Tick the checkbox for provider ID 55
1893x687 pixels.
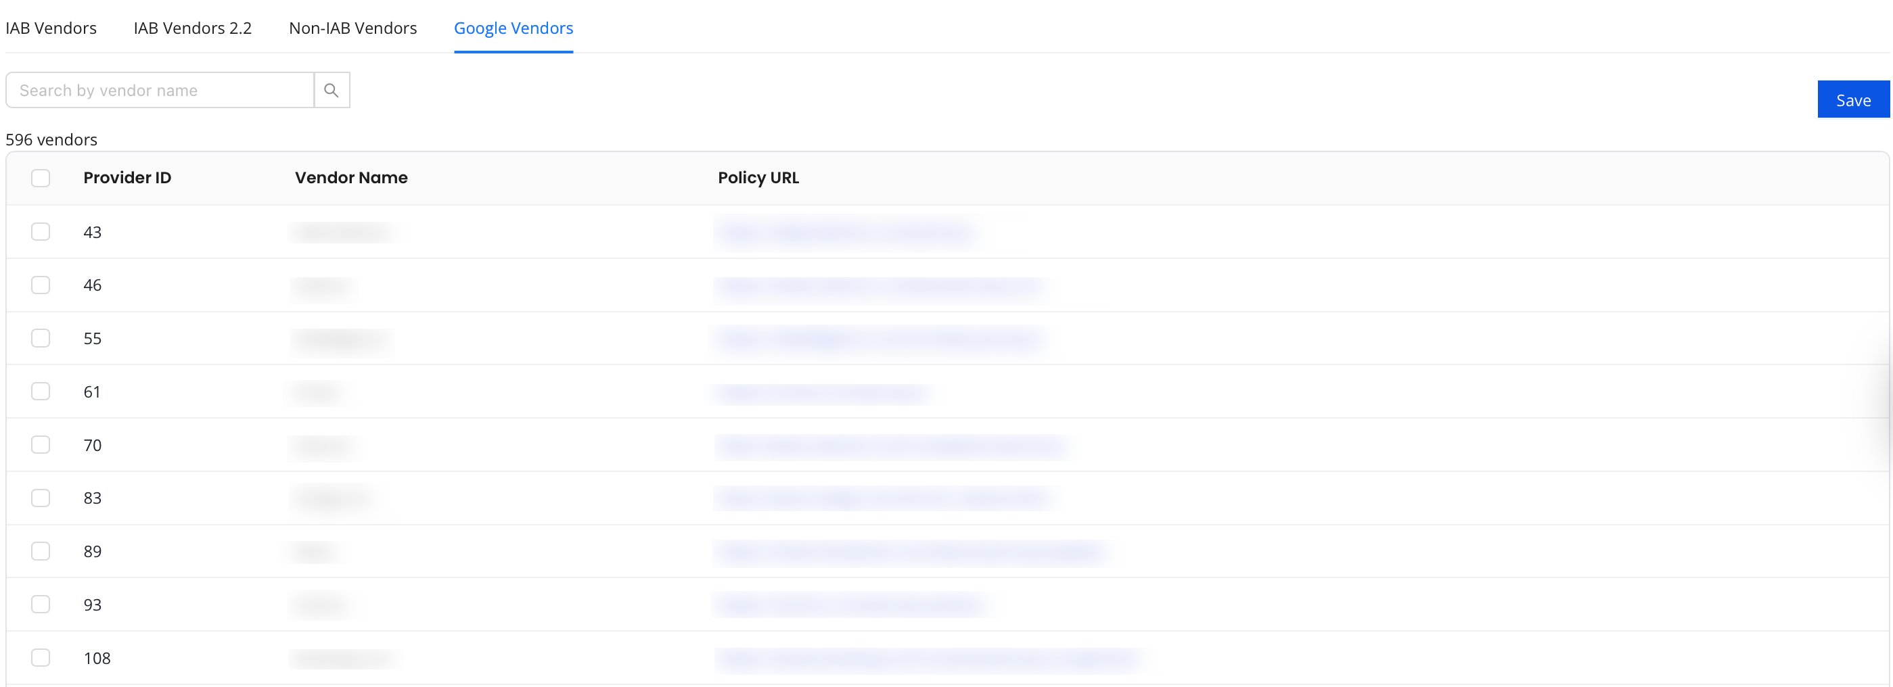tap(41, 338)
